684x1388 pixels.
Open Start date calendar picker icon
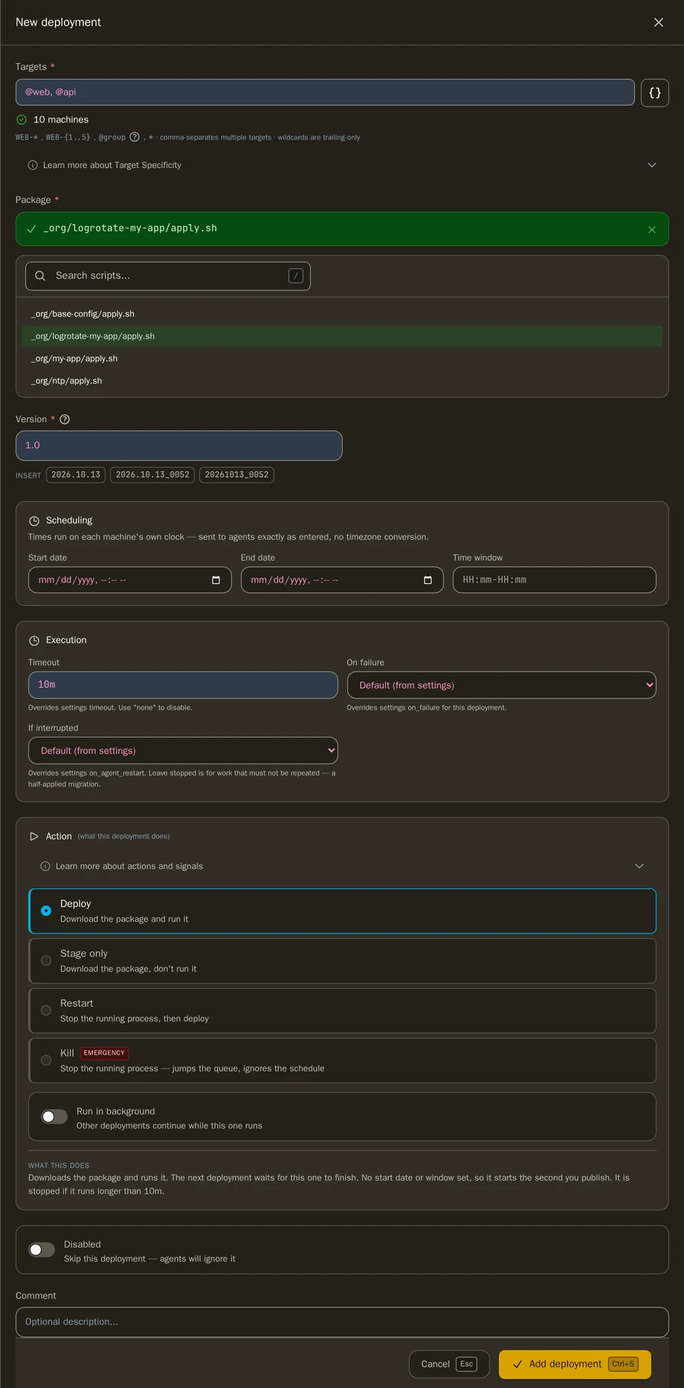(x=216, y=580)
